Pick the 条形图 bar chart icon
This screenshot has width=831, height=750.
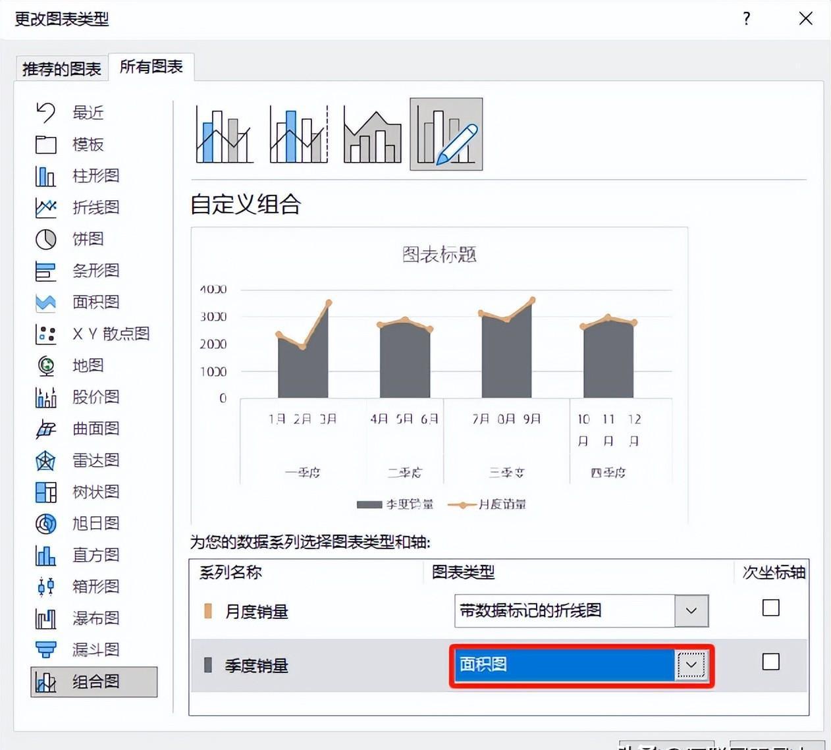pos(45,271)
